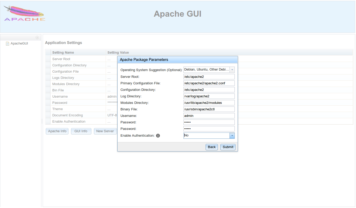Focus the second Password confirmation field
Image resolution: width=356 pixels, height=208 pixels.
209,129
